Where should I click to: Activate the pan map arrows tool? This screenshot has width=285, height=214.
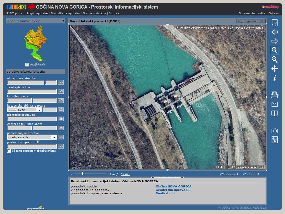(274, 69)
